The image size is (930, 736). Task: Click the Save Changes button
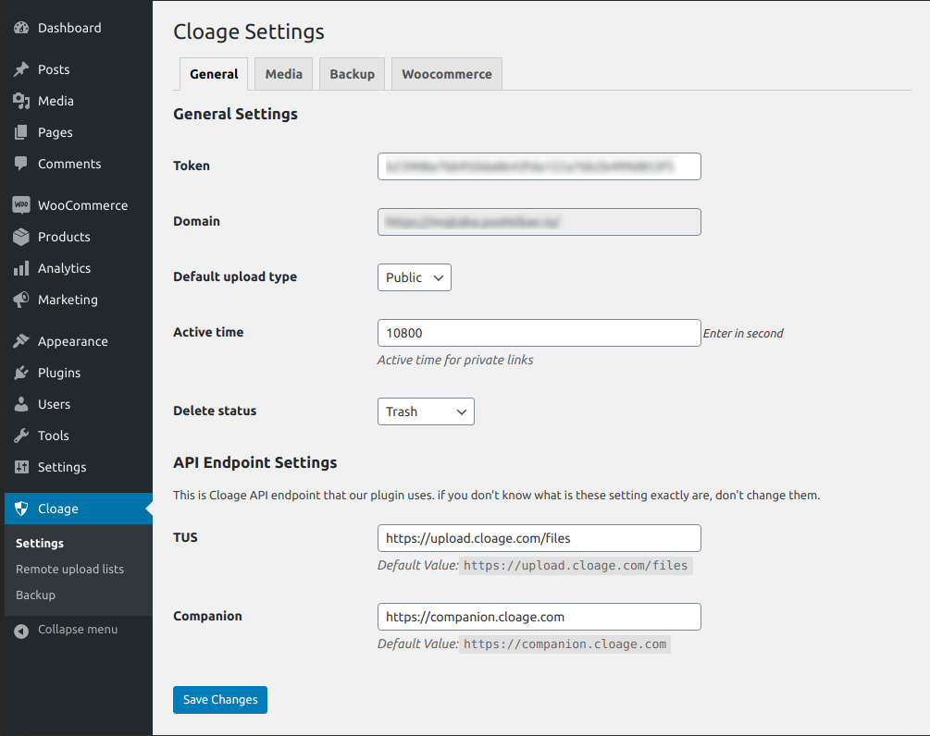pyautogui.click(x=220, y=700)
